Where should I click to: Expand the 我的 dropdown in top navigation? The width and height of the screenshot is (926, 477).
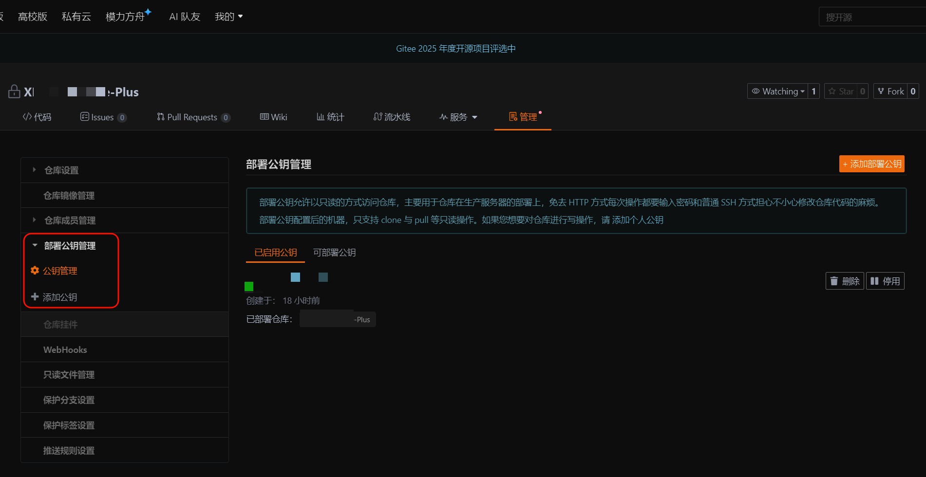pyautogui.click(x=229, y=17)
